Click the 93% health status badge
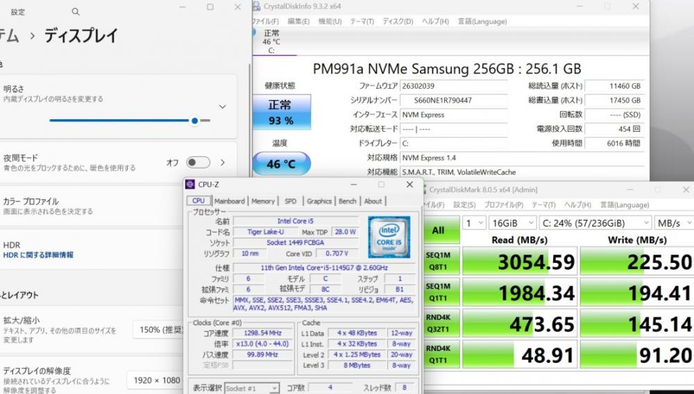 pyautogui.click(x=280, y=112)
